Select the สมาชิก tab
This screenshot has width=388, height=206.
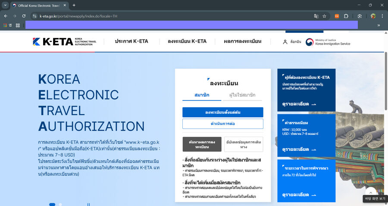point(202,95)
